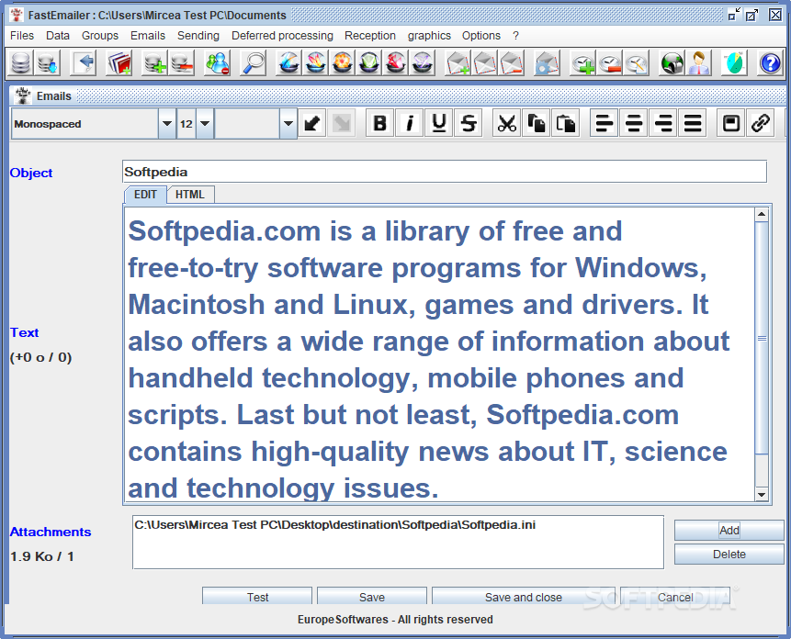Click the Save button
This screenshot has width=791, height=639.
point(372,597)
